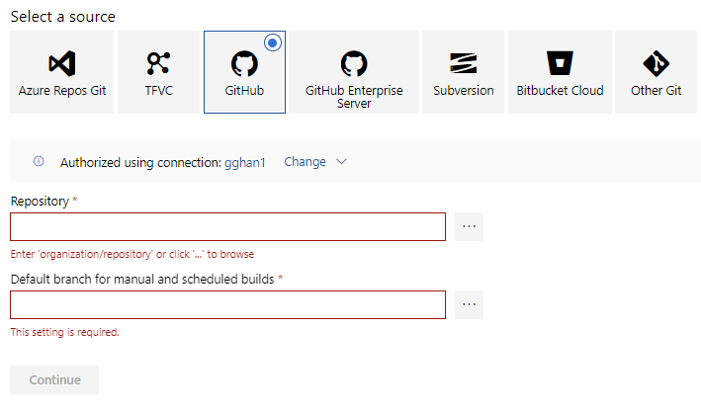Click the GitHub Enterprise Server label
This screenshot has height=413, width=701.
tap(354, 96)
